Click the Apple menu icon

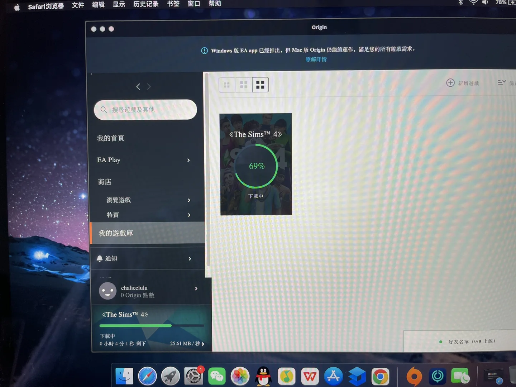click(x=17, y=7)
